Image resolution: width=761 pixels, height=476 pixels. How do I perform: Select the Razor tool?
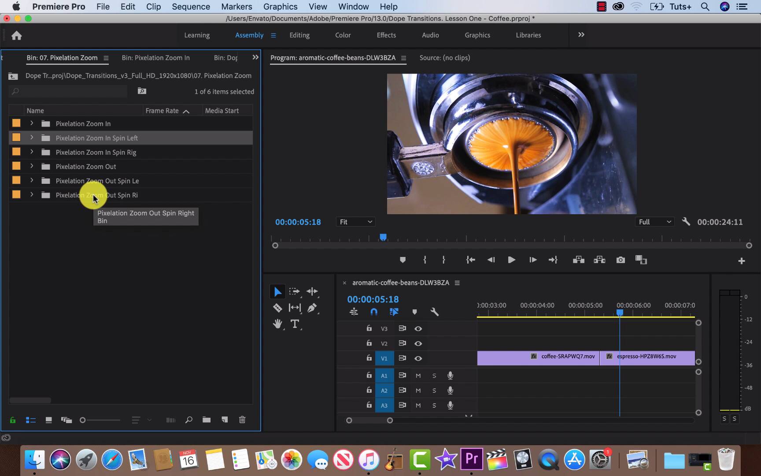click(x=277, y=308)
